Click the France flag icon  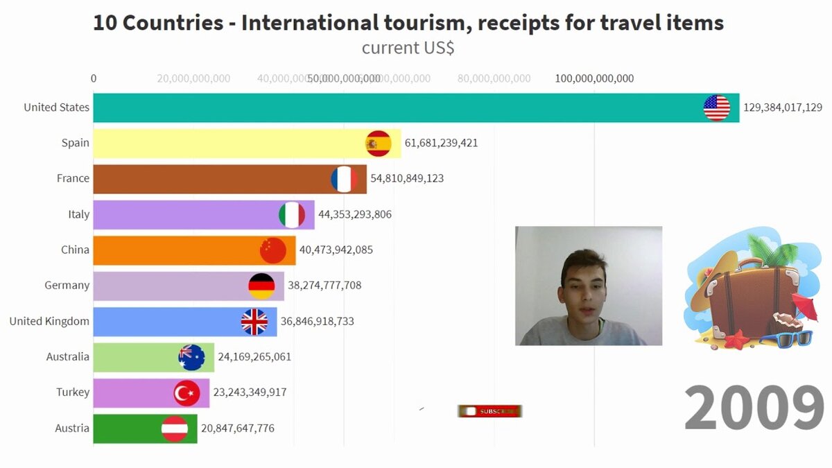click(x=344, y=180)
